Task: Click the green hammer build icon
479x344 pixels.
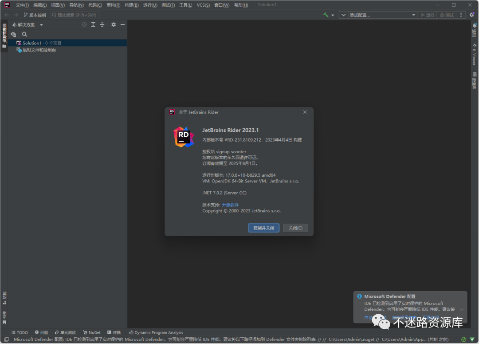Action: 326,15
